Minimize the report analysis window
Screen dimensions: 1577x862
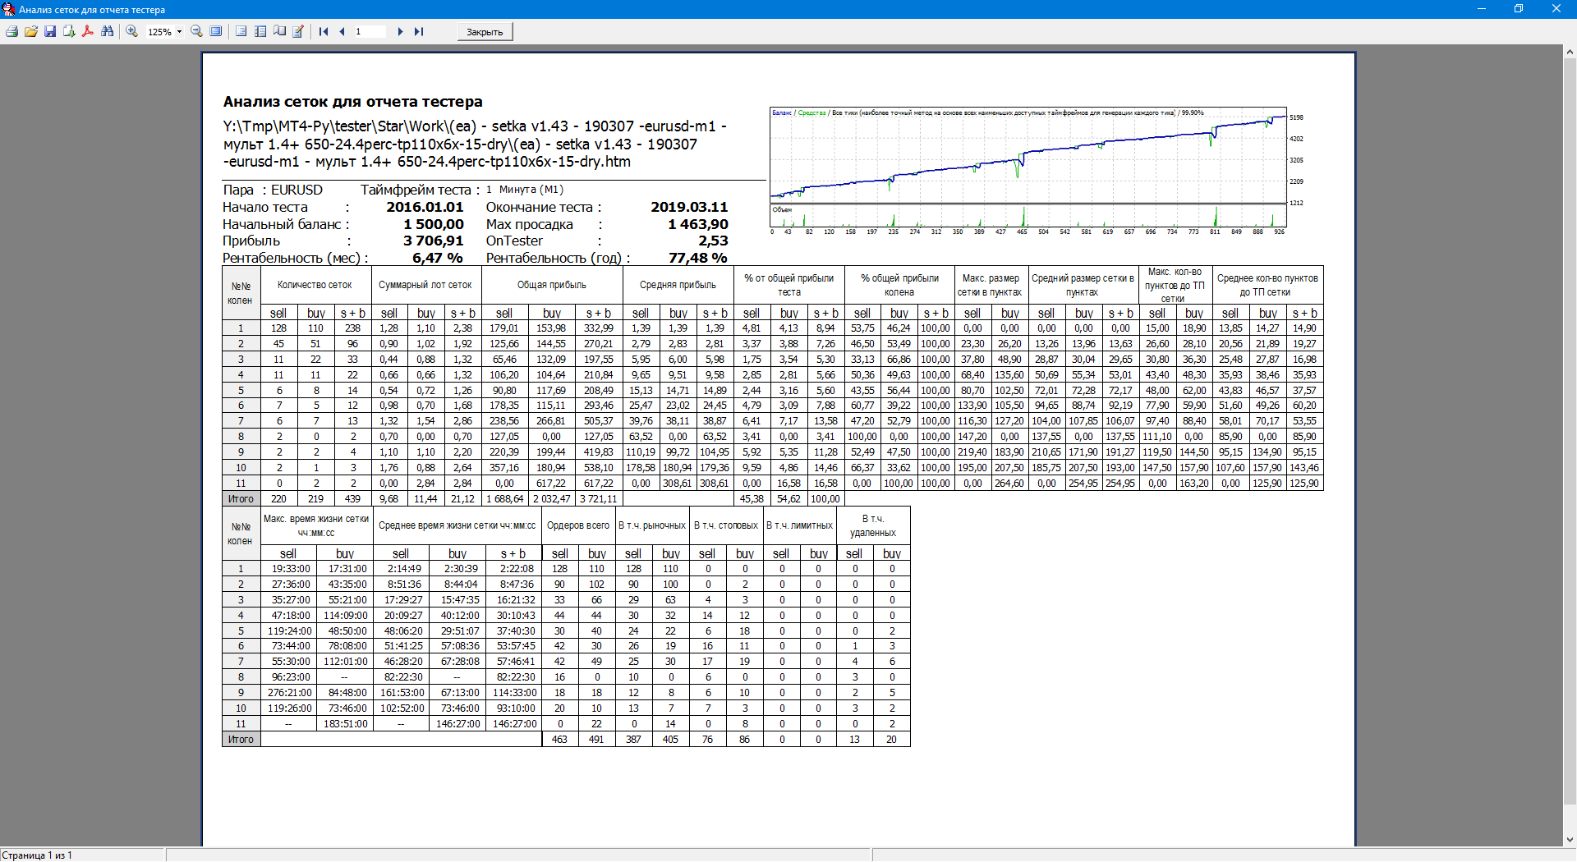coord(1482,9)
